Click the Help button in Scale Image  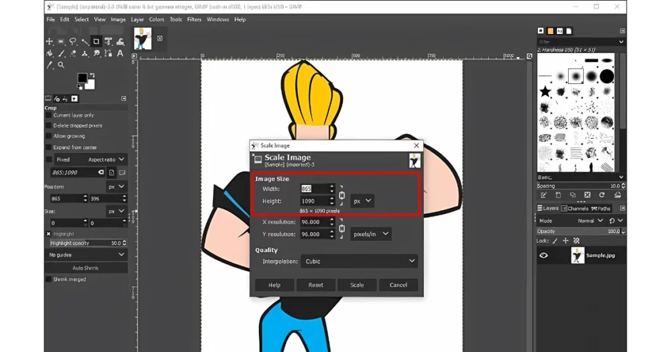[275, 285]
